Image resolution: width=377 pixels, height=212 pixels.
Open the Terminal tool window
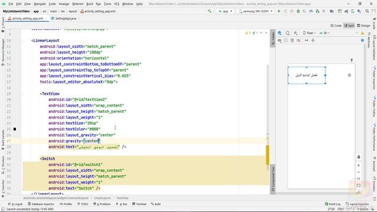click(x=139, y=204)
